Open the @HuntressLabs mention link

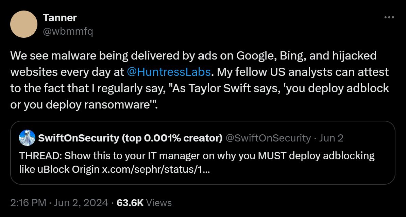coord(169,72)
